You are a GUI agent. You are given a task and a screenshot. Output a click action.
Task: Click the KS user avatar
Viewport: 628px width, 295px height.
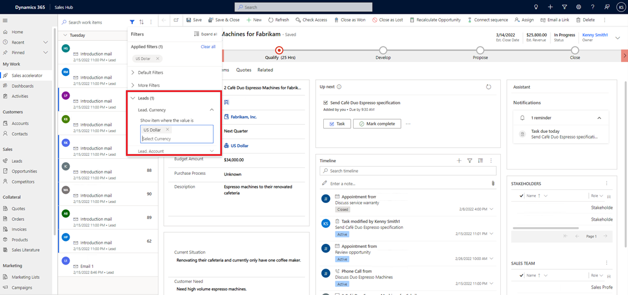621,7
